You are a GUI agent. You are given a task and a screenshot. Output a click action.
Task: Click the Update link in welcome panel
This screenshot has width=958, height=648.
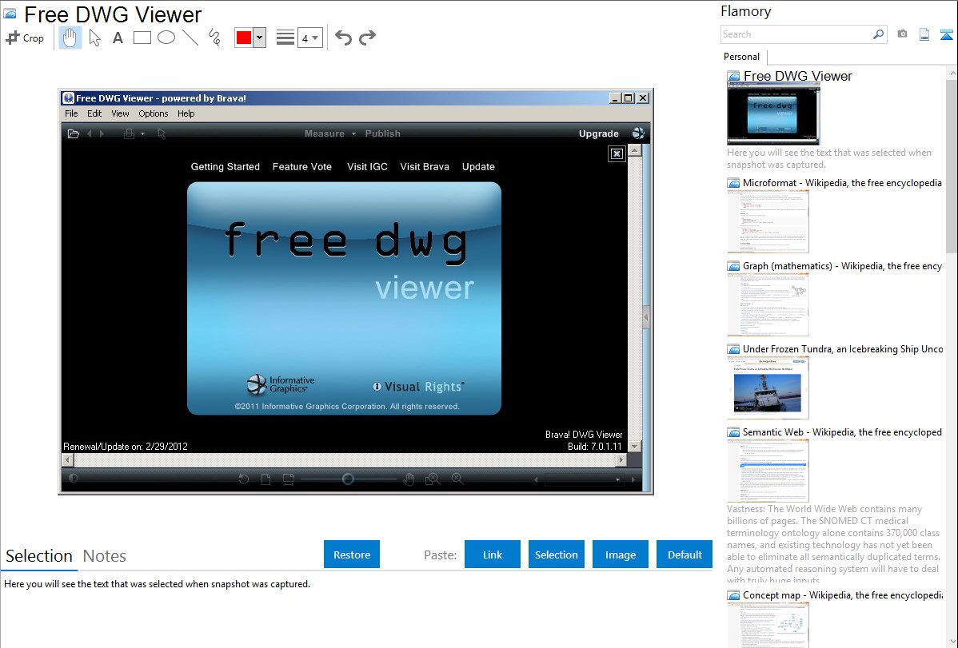click(x=478, y=167)
